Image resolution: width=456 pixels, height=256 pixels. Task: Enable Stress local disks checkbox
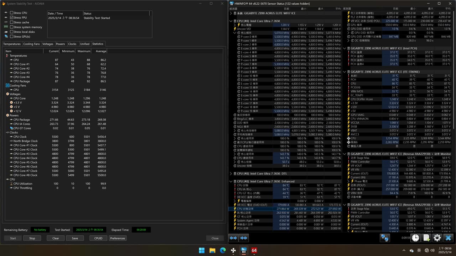12,32
